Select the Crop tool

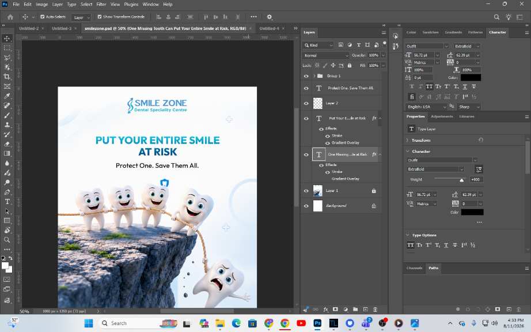(7, 77)
